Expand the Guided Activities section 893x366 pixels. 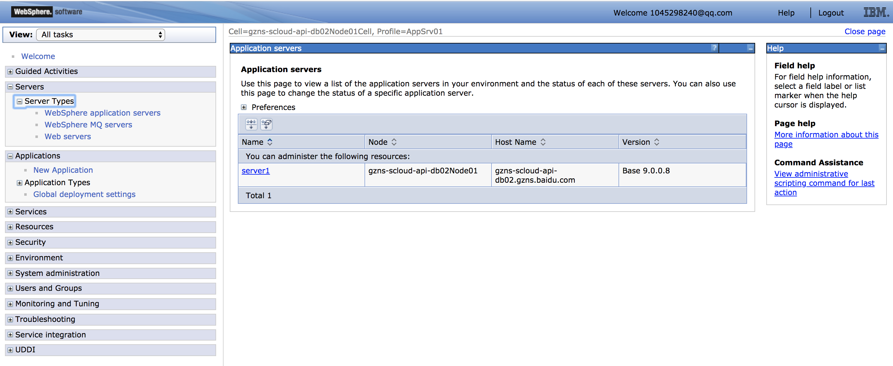10,71
